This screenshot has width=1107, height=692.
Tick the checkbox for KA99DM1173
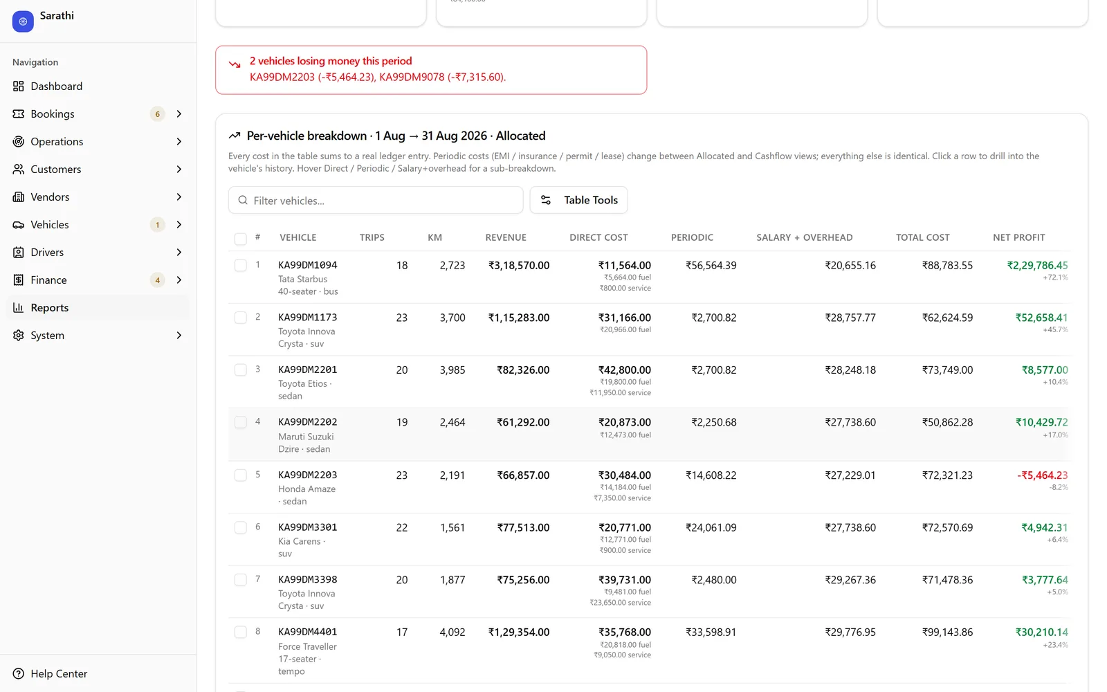pyautogui.click(x=241, y=318)
